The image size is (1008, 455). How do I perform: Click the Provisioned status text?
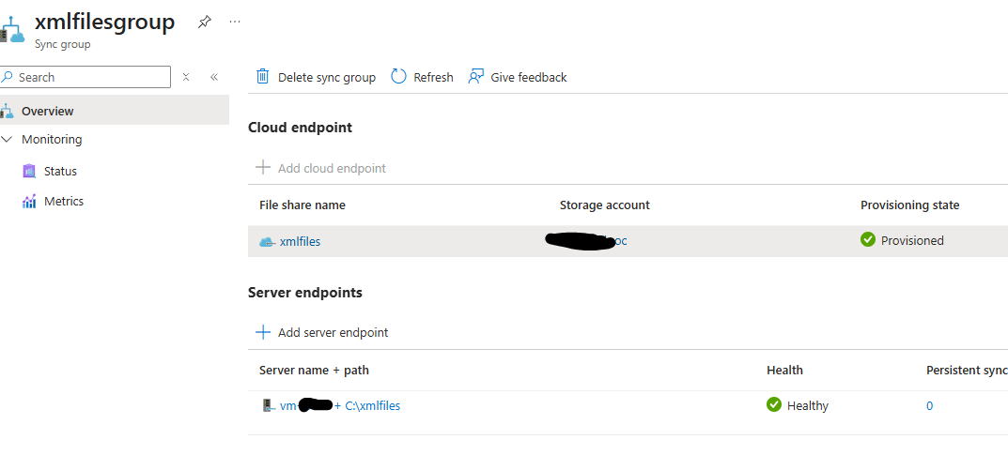coord(912,241)
